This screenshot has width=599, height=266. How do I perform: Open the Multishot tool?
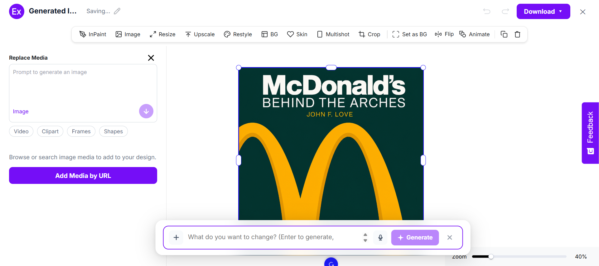(333, 34)
